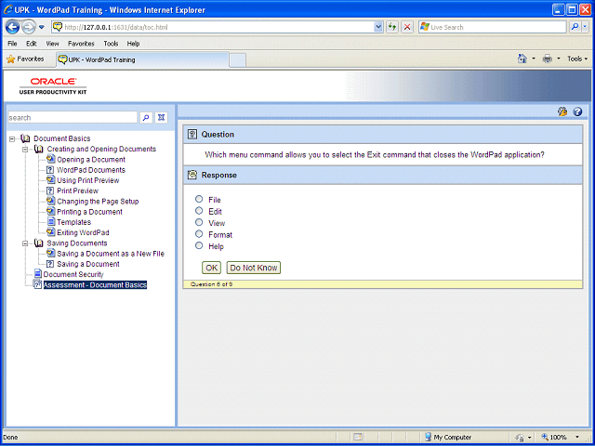Open the Changing the Page Setup topic
The image size is (595, 446).
tap(98, 202)
